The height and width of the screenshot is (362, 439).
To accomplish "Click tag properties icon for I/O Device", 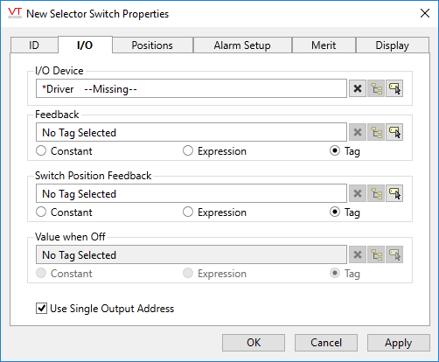I will pos(394,88).
